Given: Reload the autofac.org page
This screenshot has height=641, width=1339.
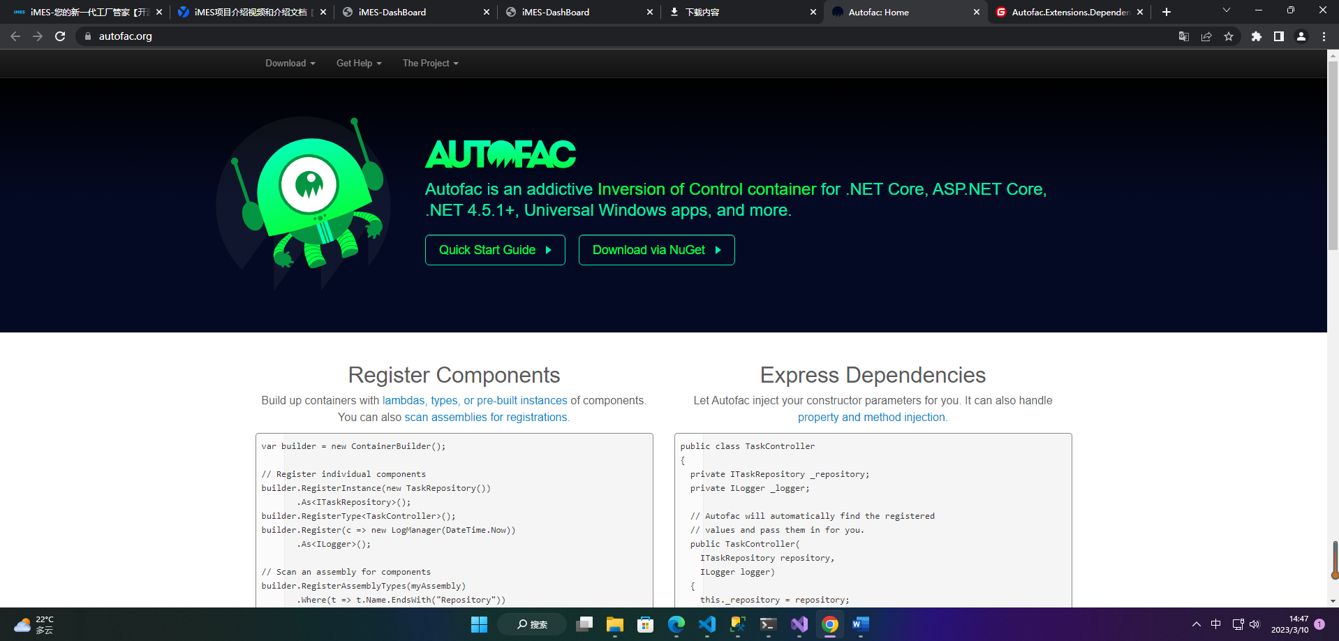Looking at the screenshot, I should (60, 36).
